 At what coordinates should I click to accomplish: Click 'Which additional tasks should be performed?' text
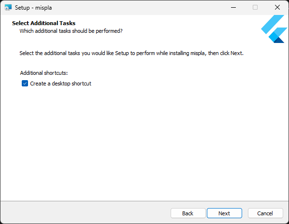(71, 31)
